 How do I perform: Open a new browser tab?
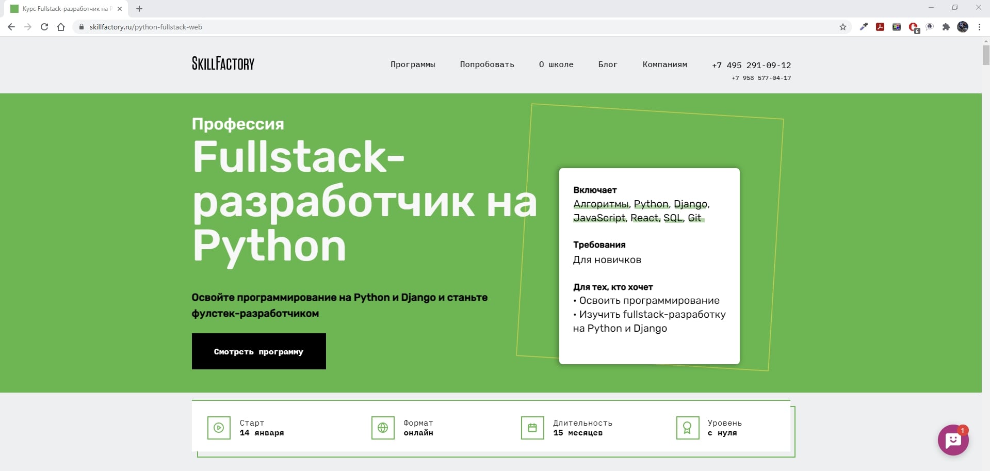139,9
